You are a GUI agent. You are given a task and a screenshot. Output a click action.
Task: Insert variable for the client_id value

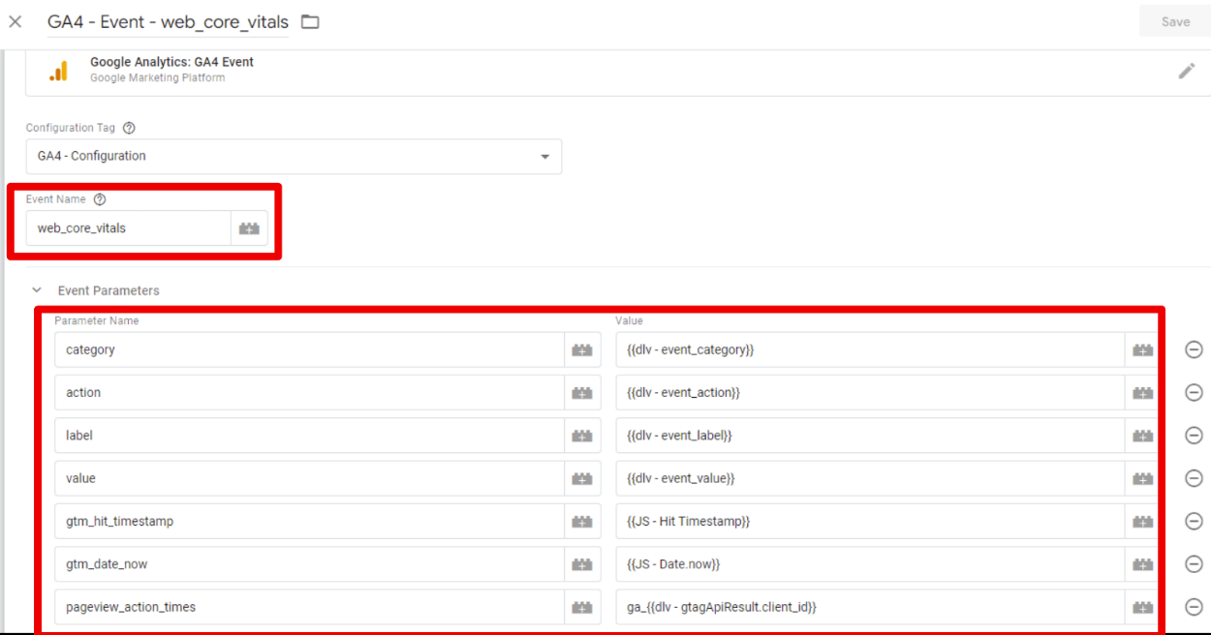[x=1143, y=607]
